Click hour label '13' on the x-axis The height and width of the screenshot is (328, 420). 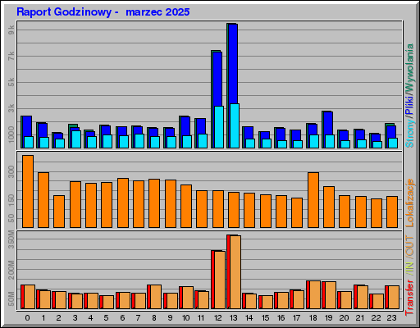(233, 318)
